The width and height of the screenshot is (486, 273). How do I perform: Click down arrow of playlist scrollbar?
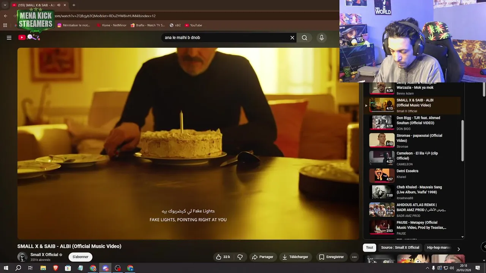(x=462, y=237)
